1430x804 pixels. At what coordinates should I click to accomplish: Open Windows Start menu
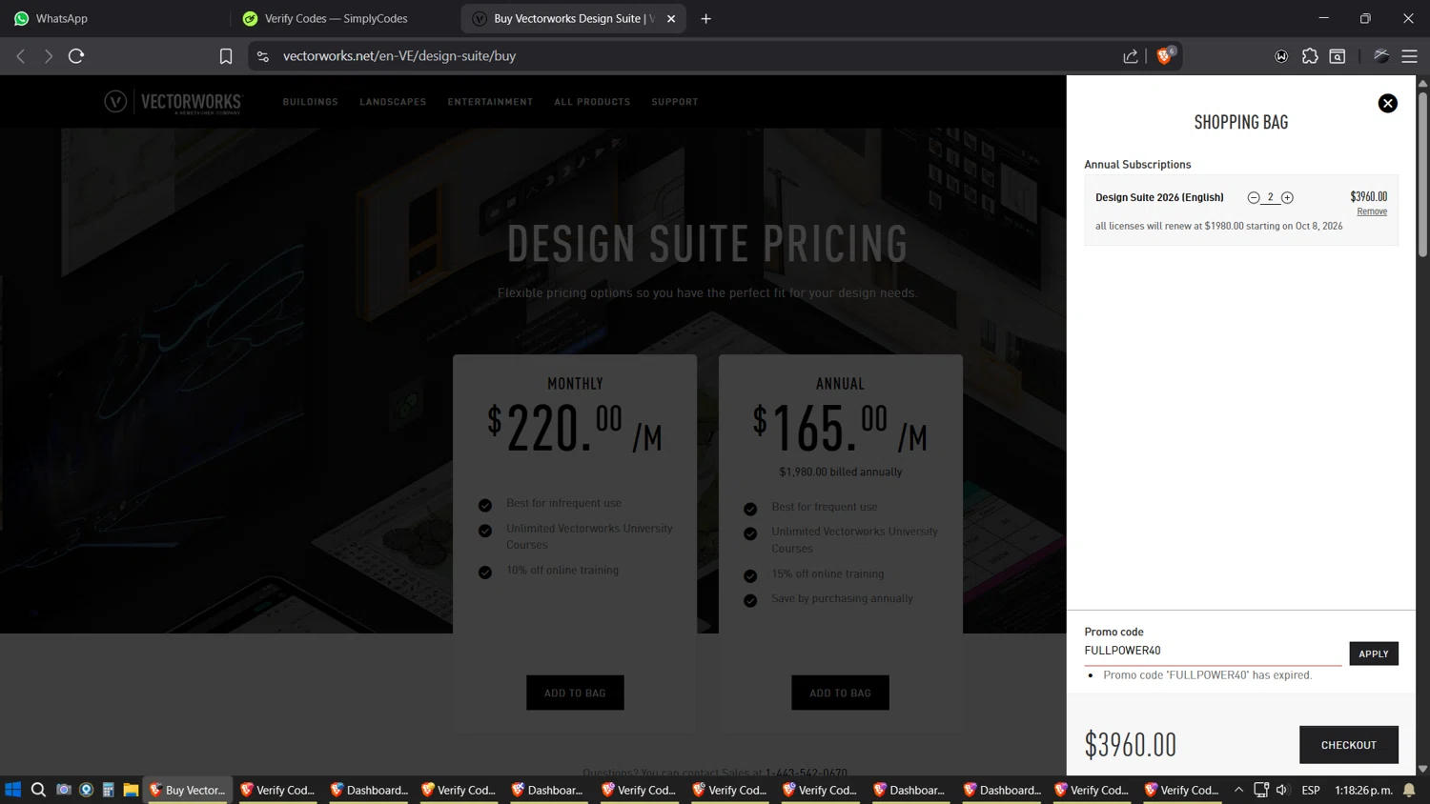[13, 790]
